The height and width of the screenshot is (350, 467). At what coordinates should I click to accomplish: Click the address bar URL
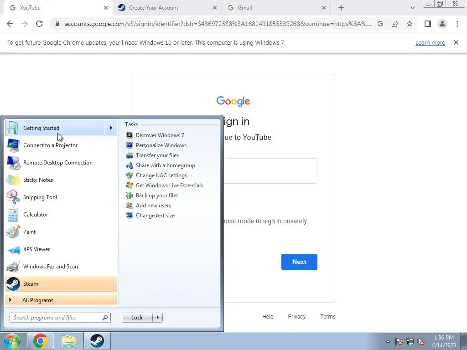[x=218, y=24]
